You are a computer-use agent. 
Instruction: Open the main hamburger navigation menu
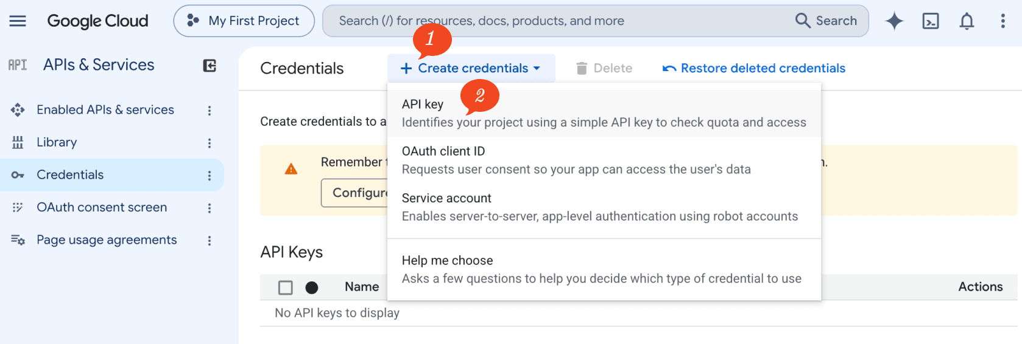tap(18, 21)
